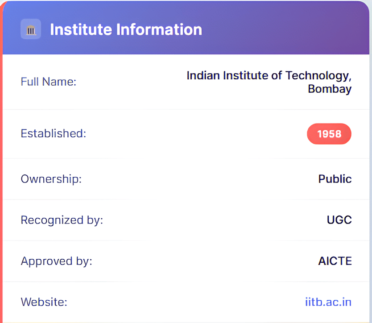Open the iitb.ac.in website link
This screenshot has width=372, height=323.
coord(328,302)
